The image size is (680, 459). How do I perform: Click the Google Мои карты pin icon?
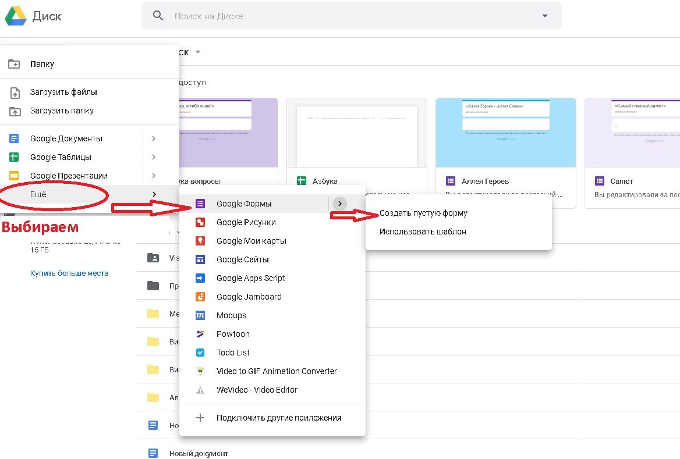tap(200, 241)
